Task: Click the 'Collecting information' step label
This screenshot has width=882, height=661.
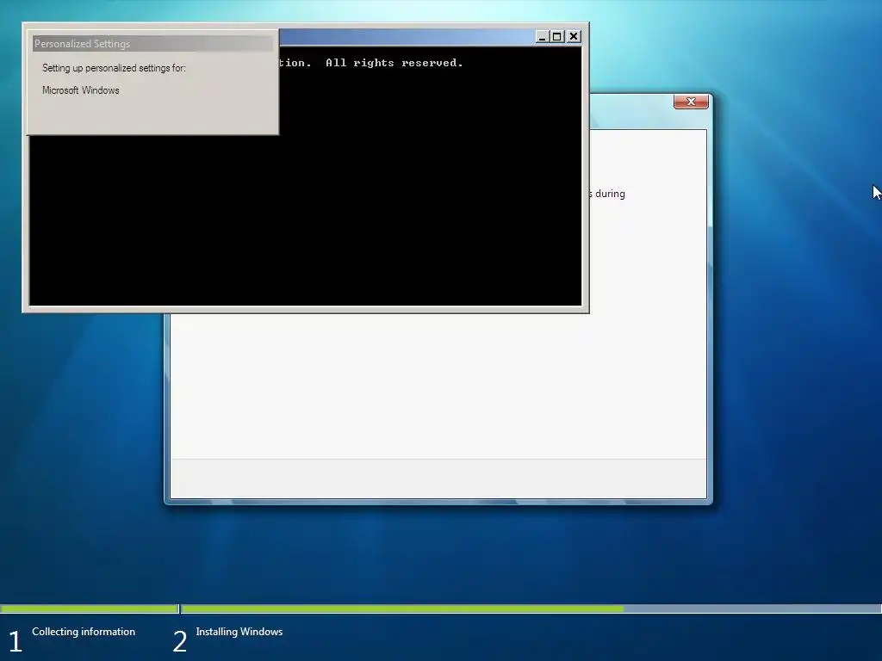Action: (x=84, y=632)
